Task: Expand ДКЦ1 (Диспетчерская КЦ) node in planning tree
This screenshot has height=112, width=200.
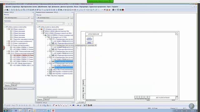Action: [x=42, y=31]
